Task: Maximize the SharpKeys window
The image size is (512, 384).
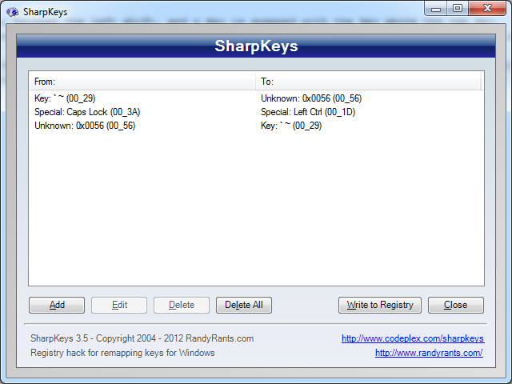Action: pos(458,9)
